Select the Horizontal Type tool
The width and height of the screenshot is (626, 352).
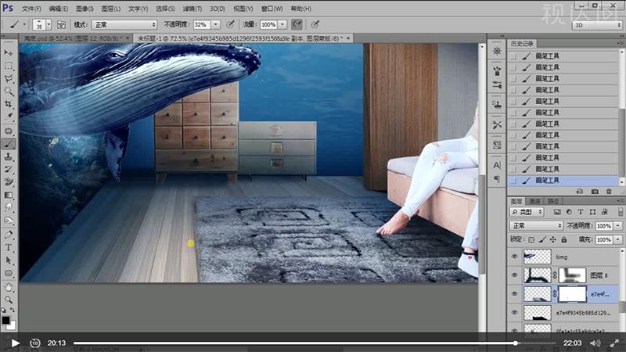coord(9,247)
